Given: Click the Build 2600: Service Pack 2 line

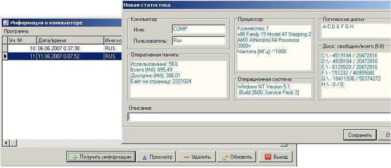Looking at the screenshot, I should click(x=269, y=92).
